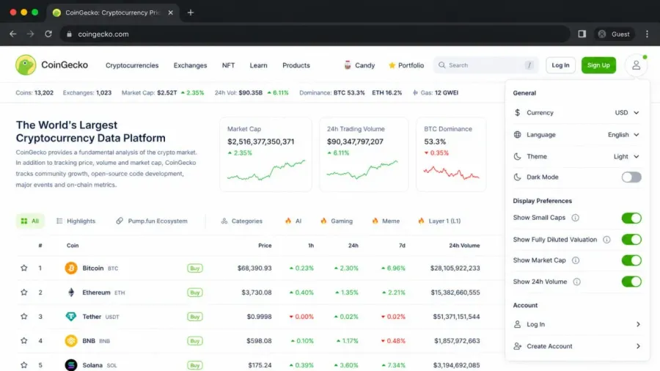This screenshot has height=371, width=660.
Task: Enable the Dark Mode switch
Action: pos(631,177)
